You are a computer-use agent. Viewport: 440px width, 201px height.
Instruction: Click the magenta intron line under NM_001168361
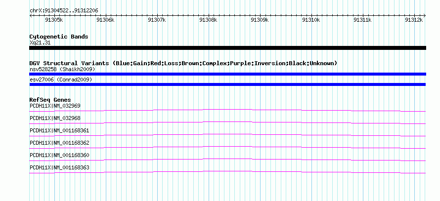(227, 134)
